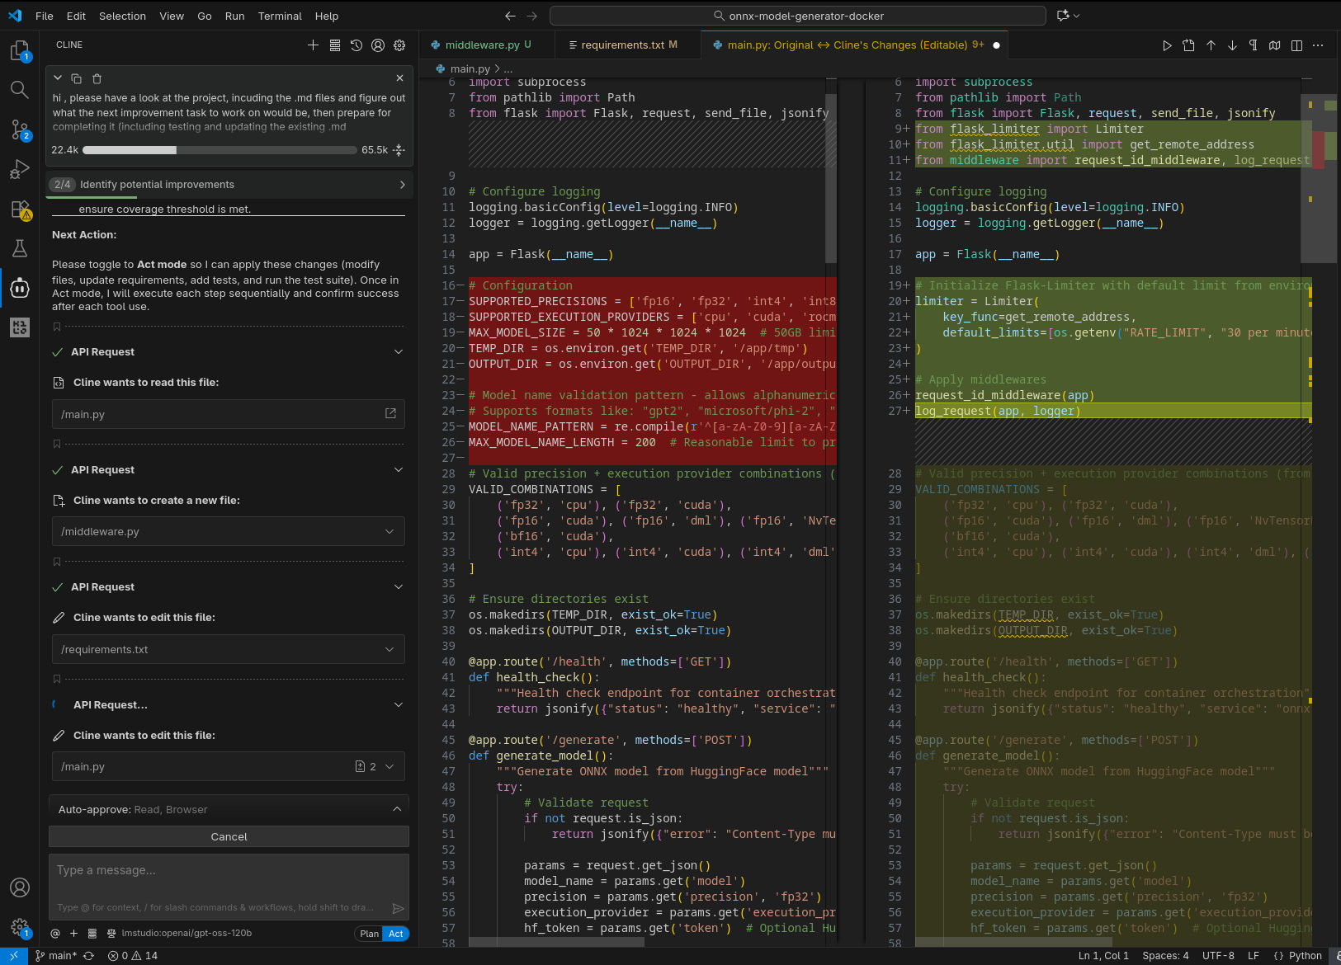Expand the /middleware.py file dropdown
Screen dimensions: 1341x965
pos(390,531)
